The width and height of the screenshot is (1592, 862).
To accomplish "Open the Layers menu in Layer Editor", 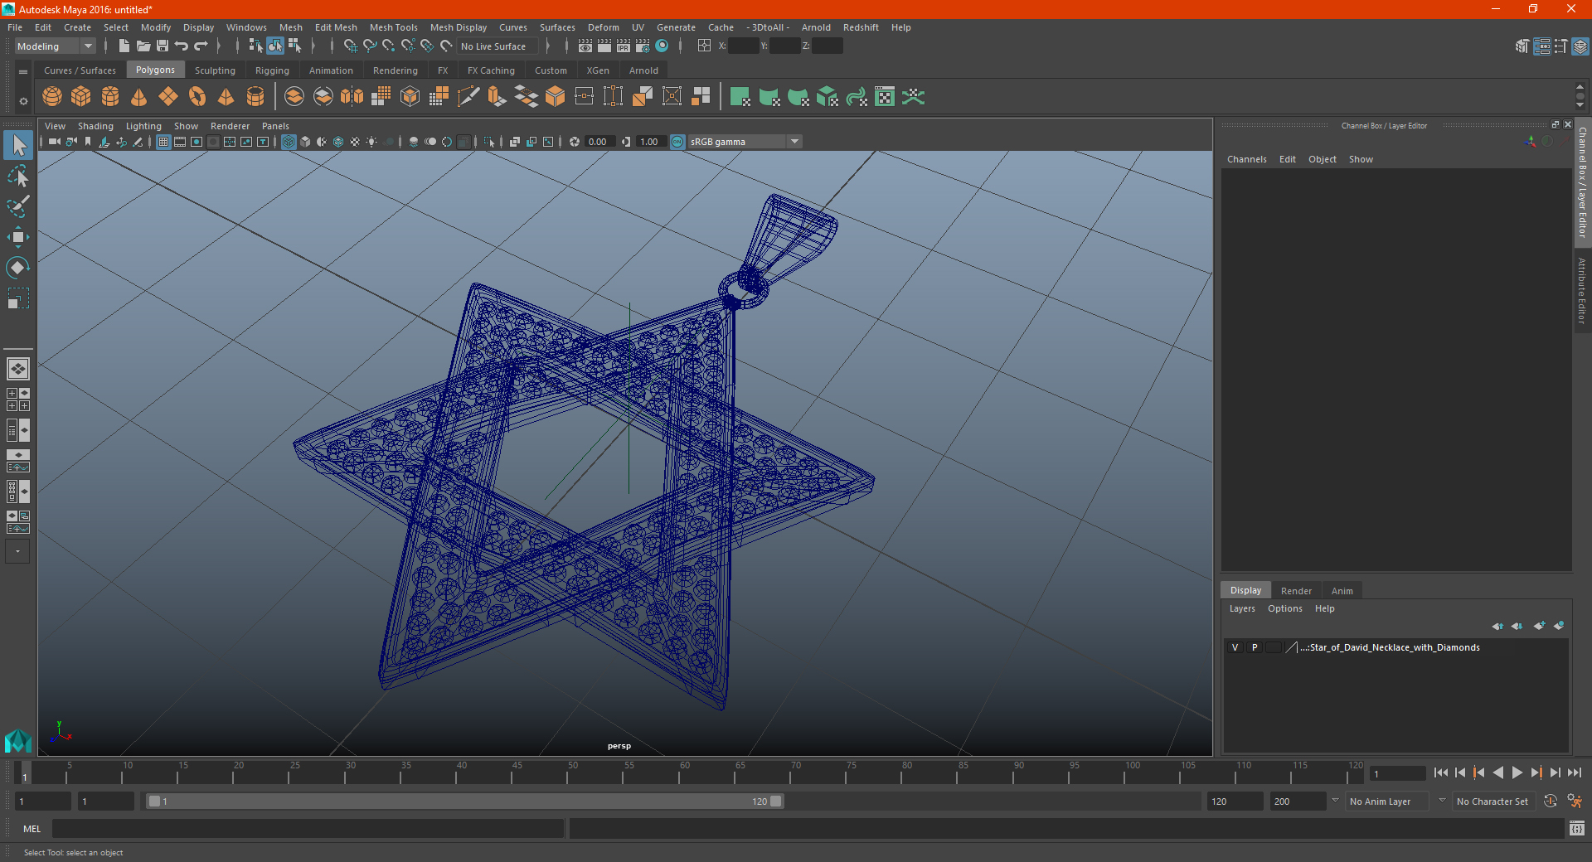I will (1241, 608).
